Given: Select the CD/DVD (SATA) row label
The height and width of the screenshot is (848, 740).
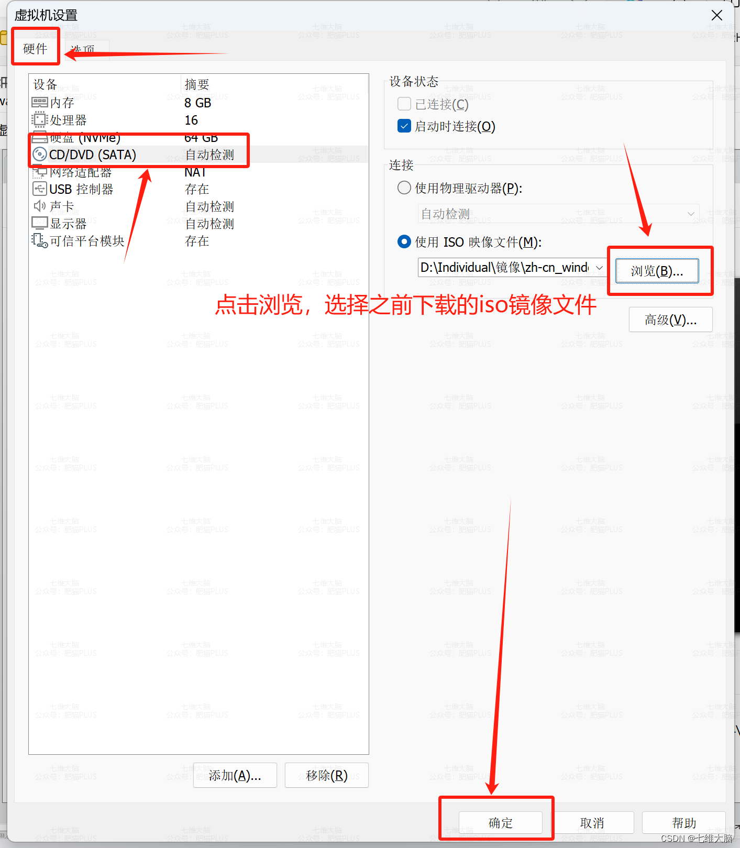Looking at the screenshot, I should click(93, 155).
